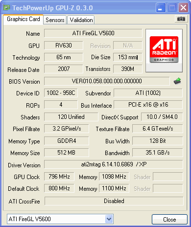
Task: Click the "Default Clock" label
Action: [24, 189]
